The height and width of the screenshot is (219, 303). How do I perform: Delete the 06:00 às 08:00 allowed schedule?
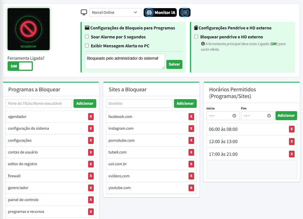click(291, 129)
